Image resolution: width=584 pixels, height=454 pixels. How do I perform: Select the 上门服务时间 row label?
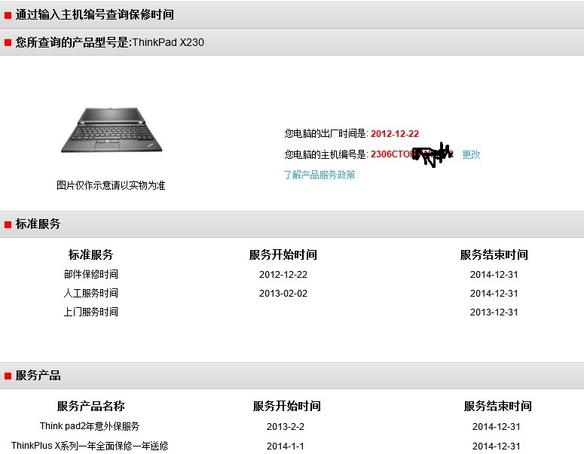tap(90, 312)
